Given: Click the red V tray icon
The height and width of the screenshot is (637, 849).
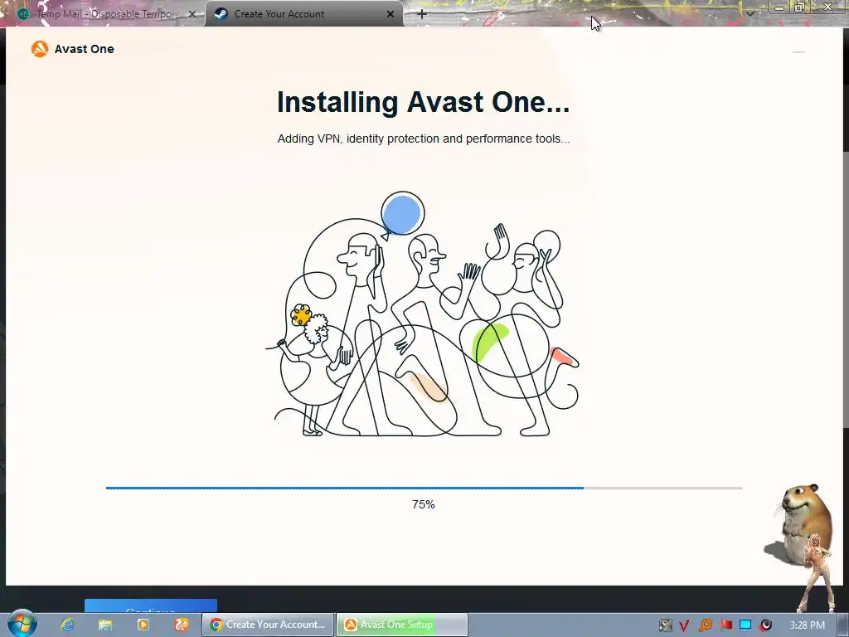Looking at the screenshot, I should (684, 625).
